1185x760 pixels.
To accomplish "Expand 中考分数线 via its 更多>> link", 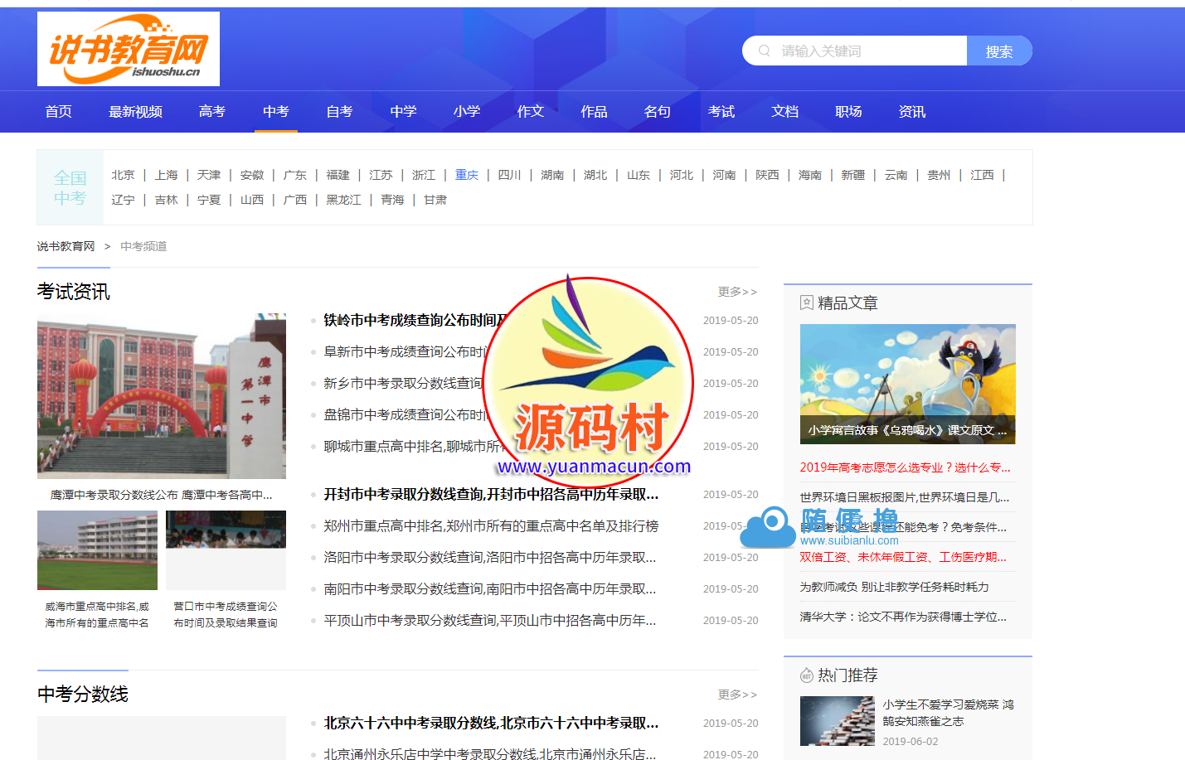I will tap(737, 695).
